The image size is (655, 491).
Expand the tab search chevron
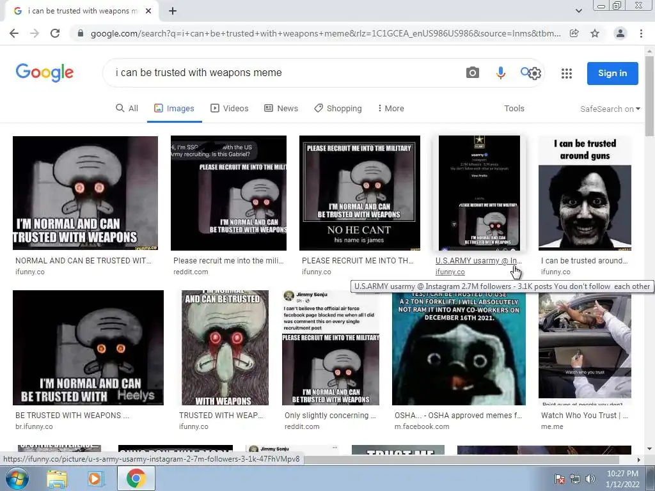point(578,12)
